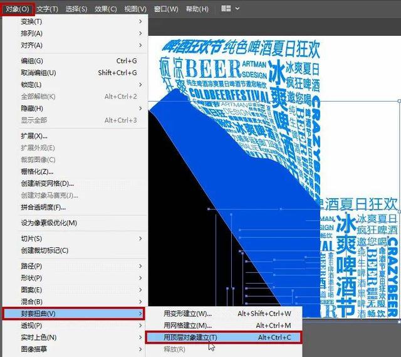The height and width of the screenshot is (357, 401).
Task: Click the arrange documents grid icon
Action: 226,9
